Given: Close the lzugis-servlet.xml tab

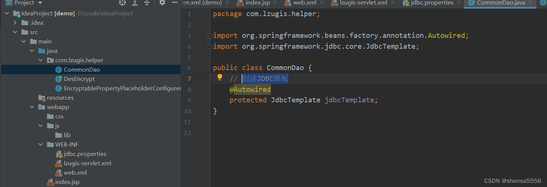Looking at the screenshot, I should [x=393, y=3].
